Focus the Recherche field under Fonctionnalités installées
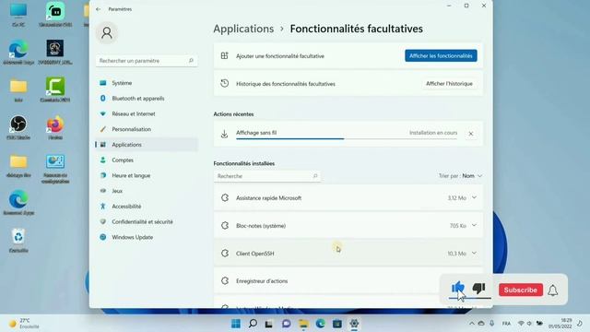 coord(267,176)
